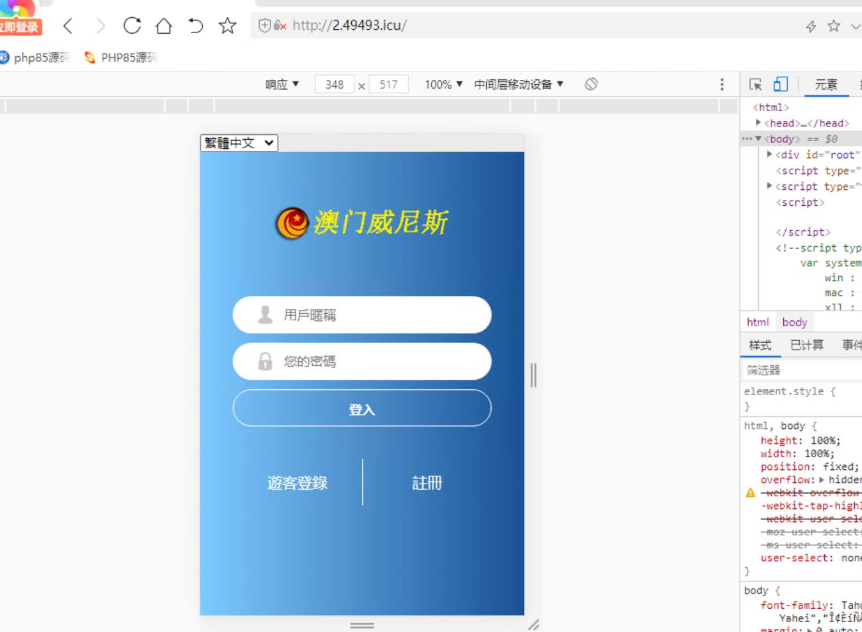Image resolution: width=862 pixels, height=632 pixels.
Task: Click the 註冊 register link
Action: (x=427, y=483)
